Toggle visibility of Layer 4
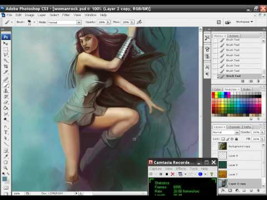Viewport: 267px width, 200px height. pyautogui.click(x=215, y=156)
